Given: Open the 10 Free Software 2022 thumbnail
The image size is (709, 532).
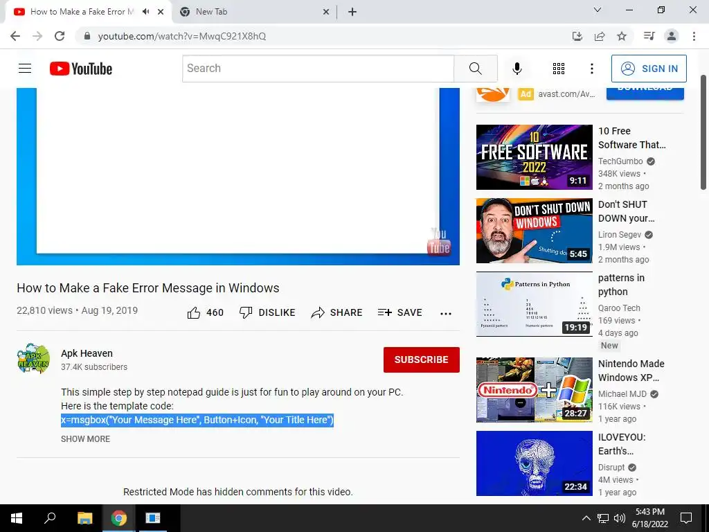Looking at the screenshot, I should [534, 157].
